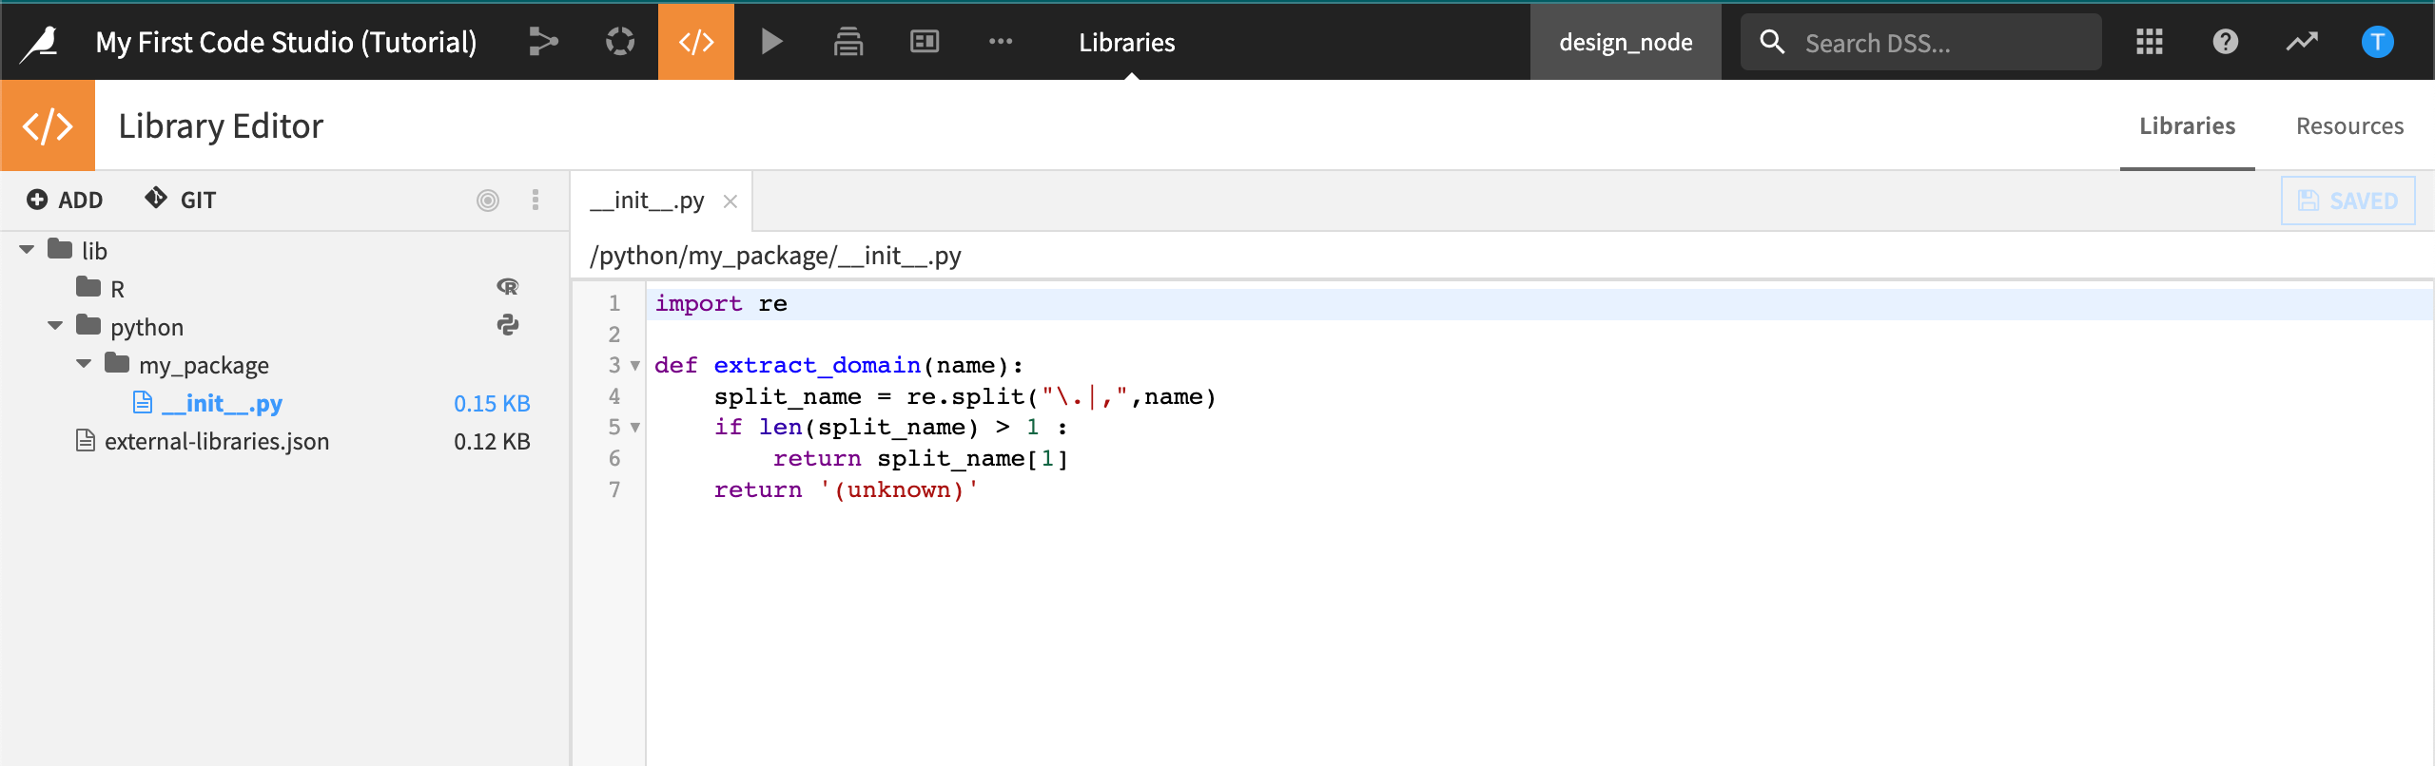Click the orange code menu icon
The width and height of the screenshot is (2435, 766).
(696, 42)
